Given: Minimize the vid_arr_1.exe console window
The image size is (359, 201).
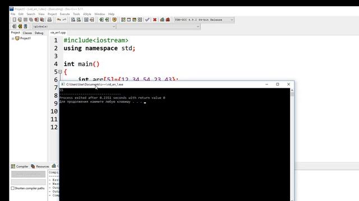Looking at the screenshot, I should (267, 84).
